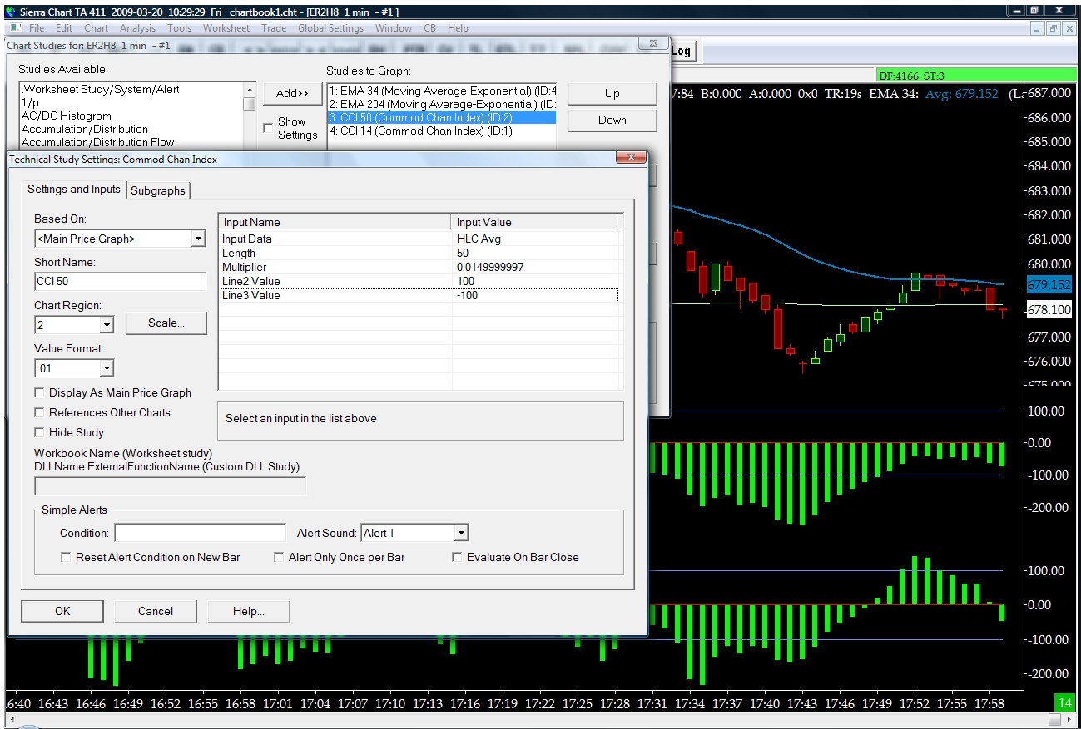Select the Line2 Value input row
The width and height of the screenshot is (1081, 729).
pyautogui.click(x=419, y=281)
